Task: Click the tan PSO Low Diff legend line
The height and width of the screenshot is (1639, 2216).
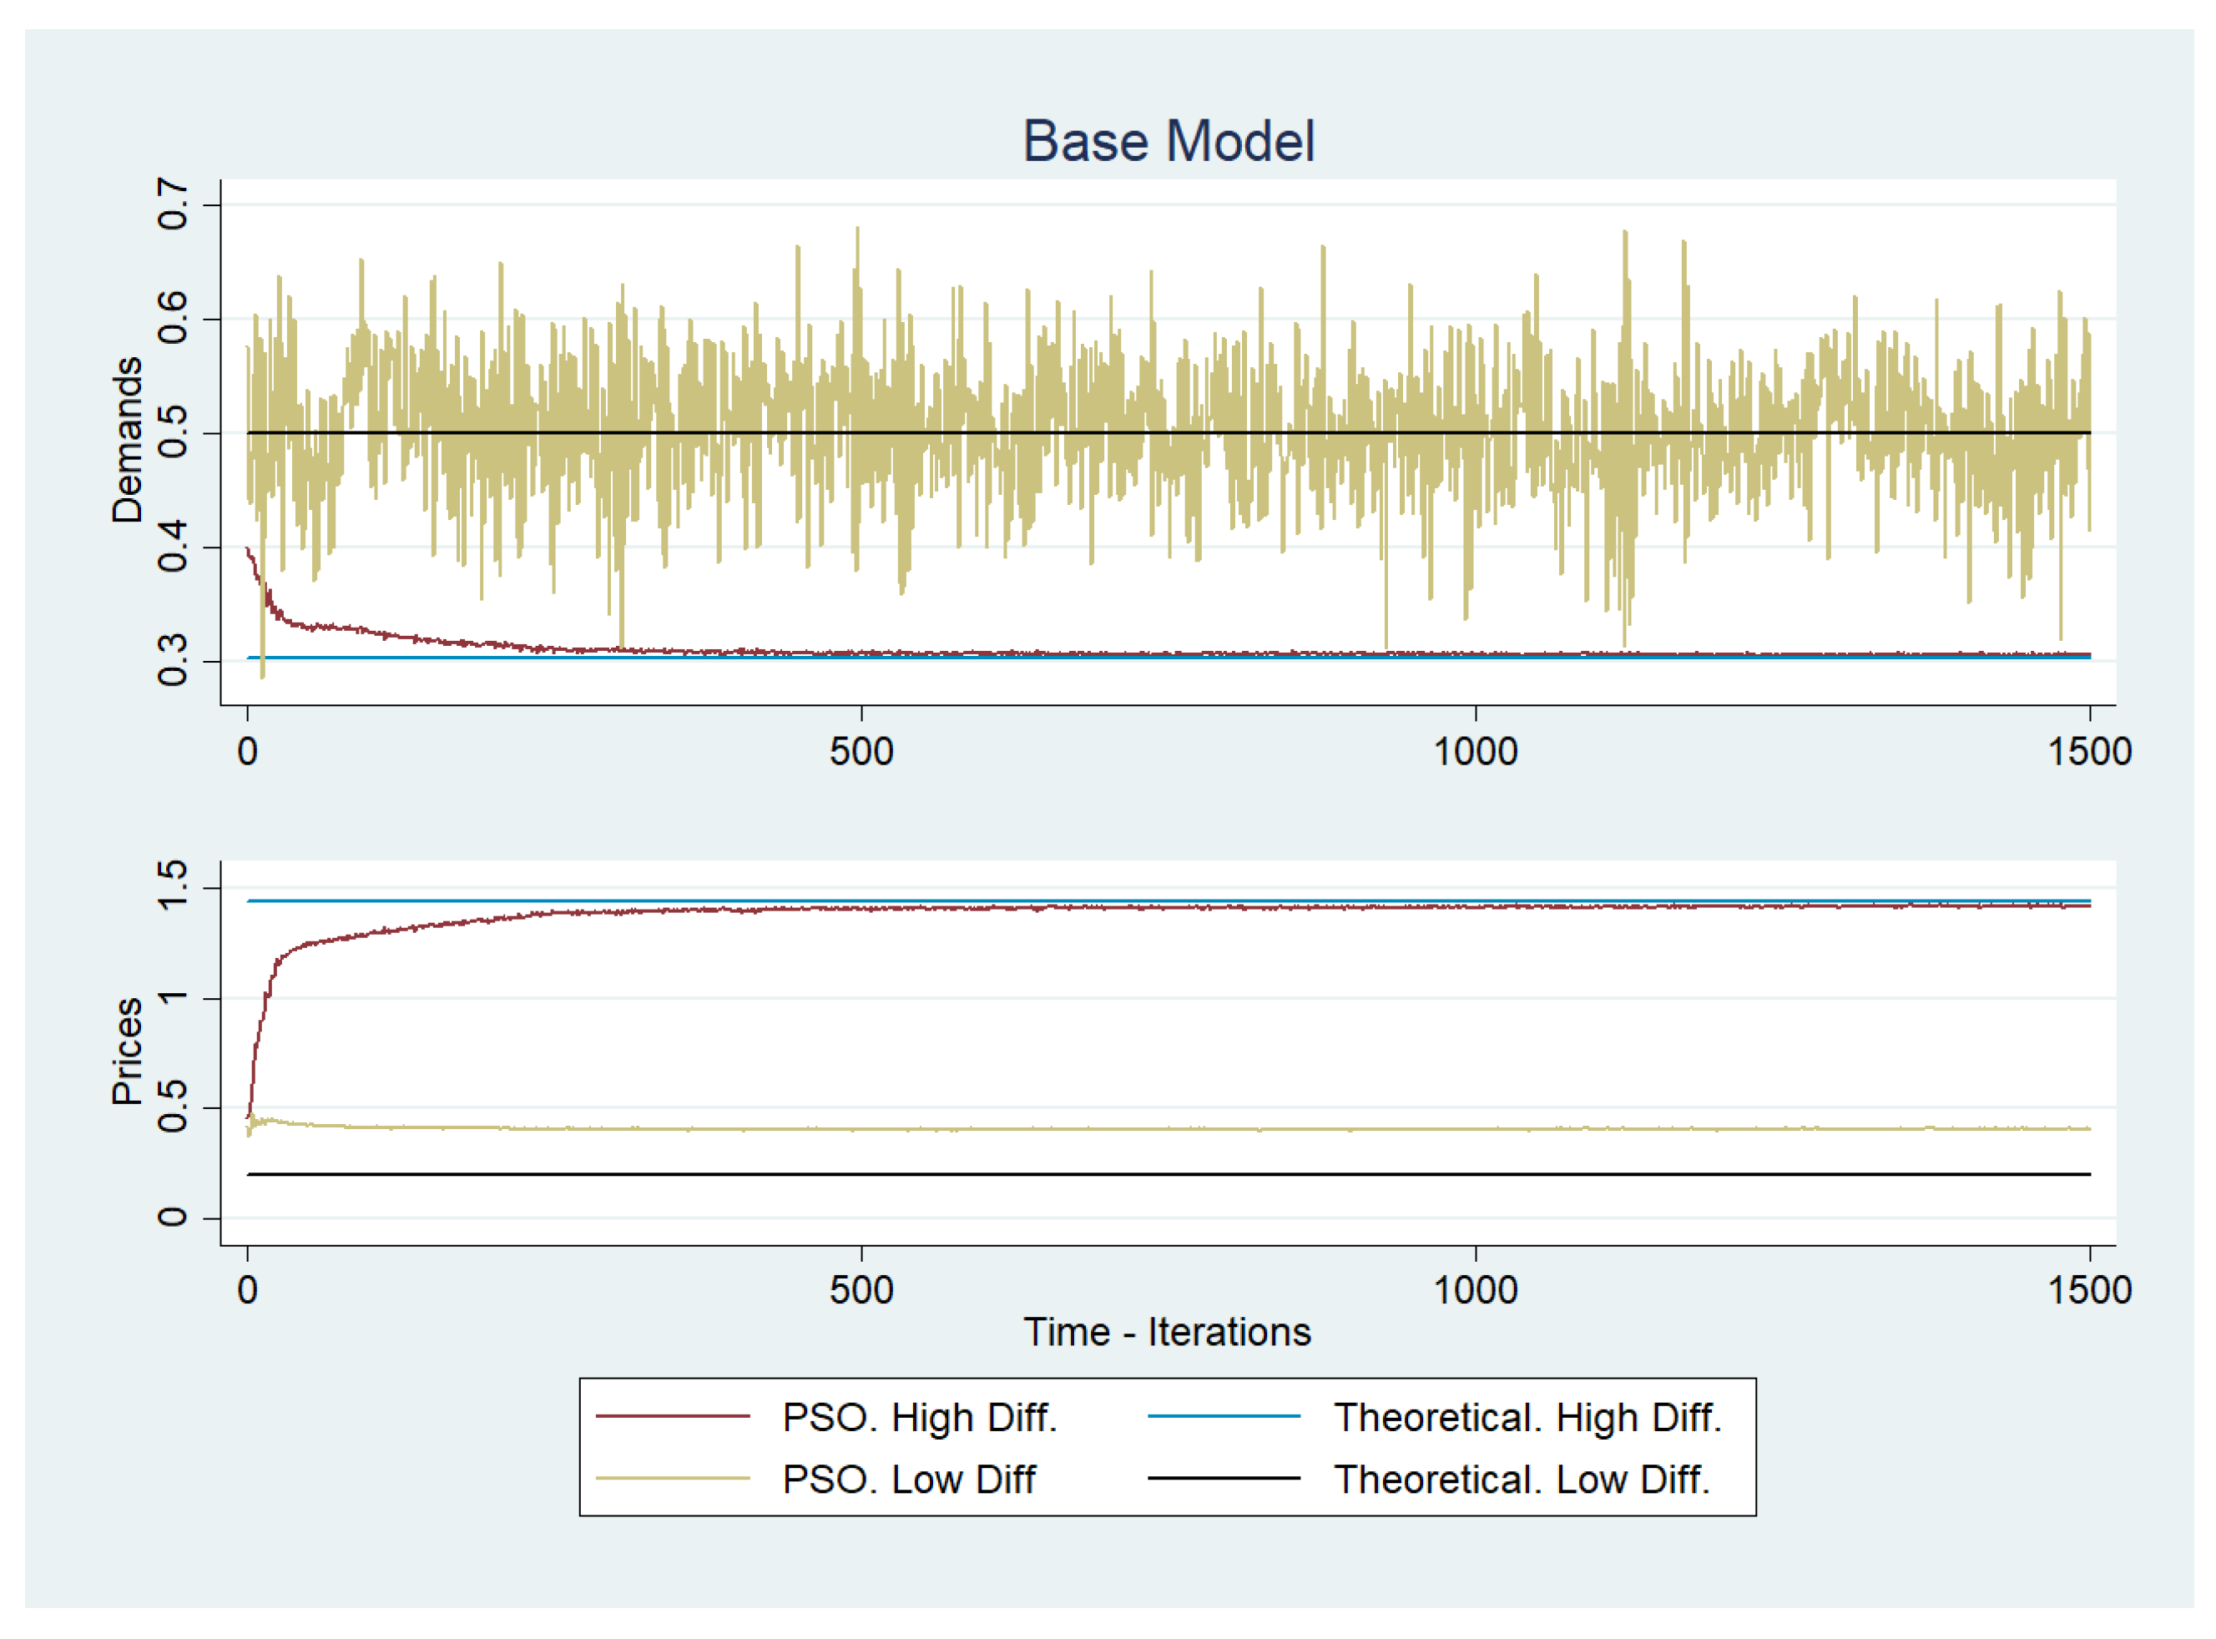Action: [x=673, y=1478]
